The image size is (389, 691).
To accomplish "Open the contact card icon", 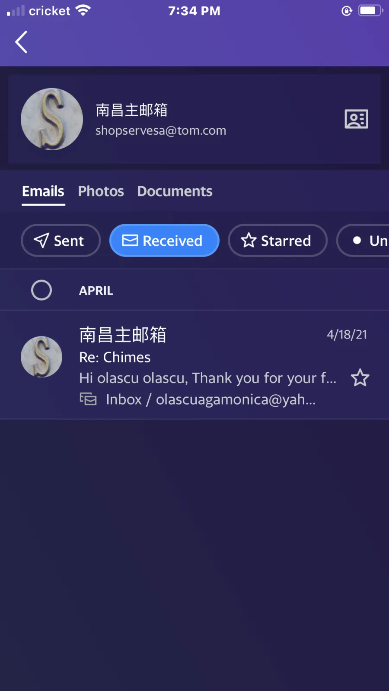I will 356,119.
